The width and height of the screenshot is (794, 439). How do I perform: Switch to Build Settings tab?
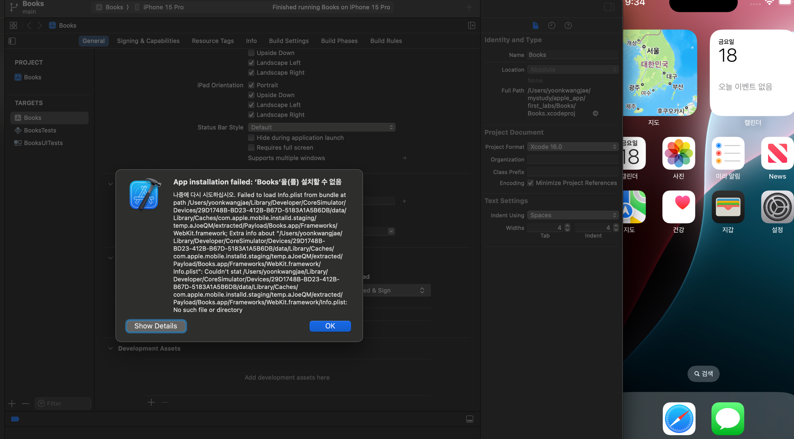(288, 41)
